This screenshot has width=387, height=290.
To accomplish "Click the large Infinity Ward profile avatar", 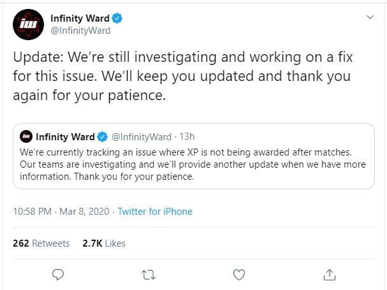I will click(29, 24).
